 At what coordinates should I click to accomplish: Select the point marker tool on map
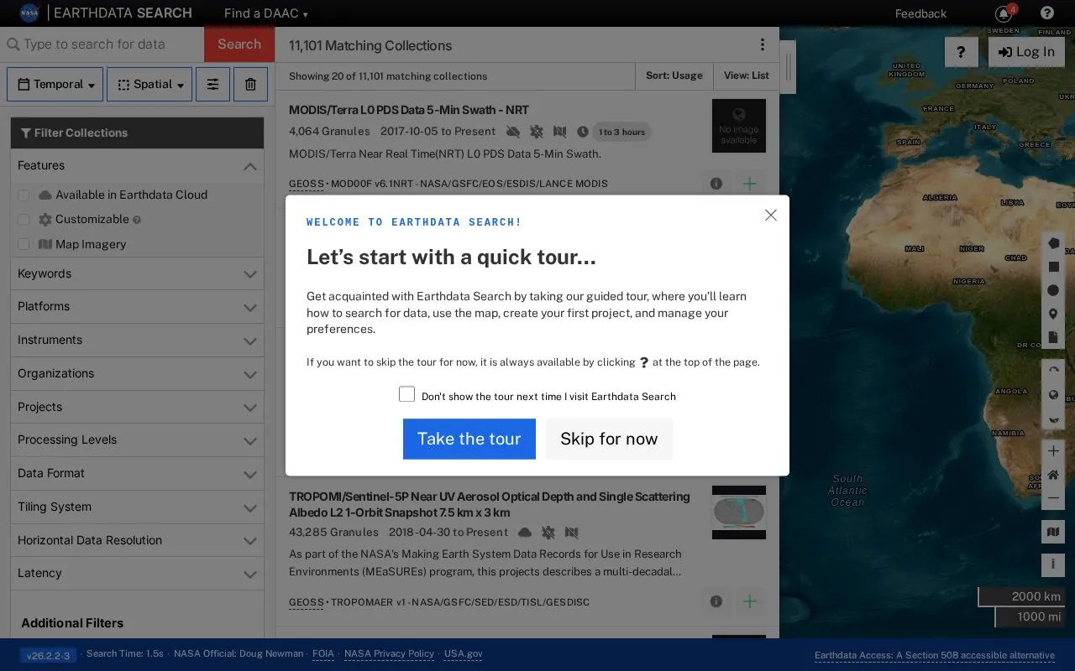[x=1053, y=315]
